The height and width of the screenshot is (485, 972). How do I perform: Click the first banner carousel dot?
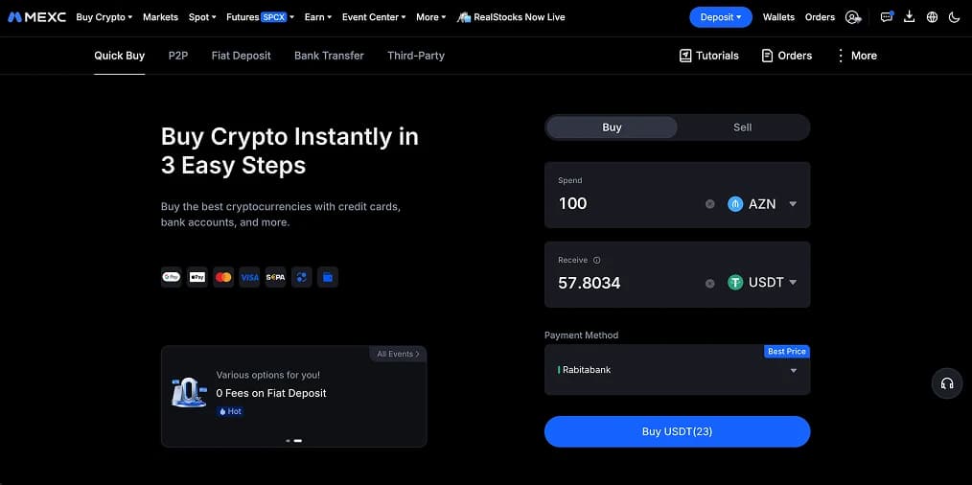[289, 440]
